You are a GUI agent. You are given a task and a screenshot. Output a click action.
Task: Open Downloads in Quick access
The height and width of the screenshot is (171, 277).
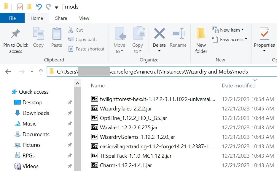coord(36,113)
